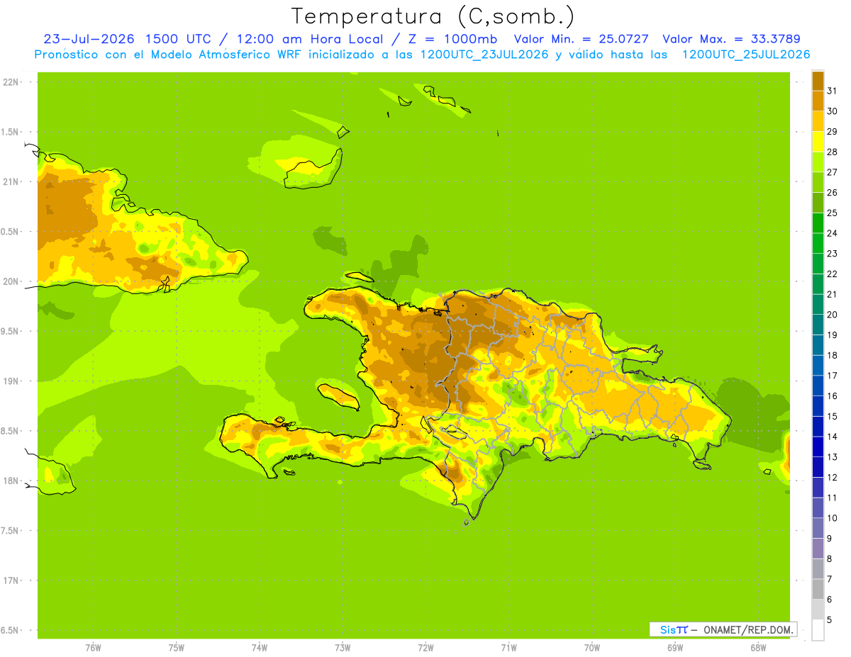Image resolution: width=851 pixels, height=657 pixels.
Task: Click the "20N" latitude axis label
Action: (11, 281)
